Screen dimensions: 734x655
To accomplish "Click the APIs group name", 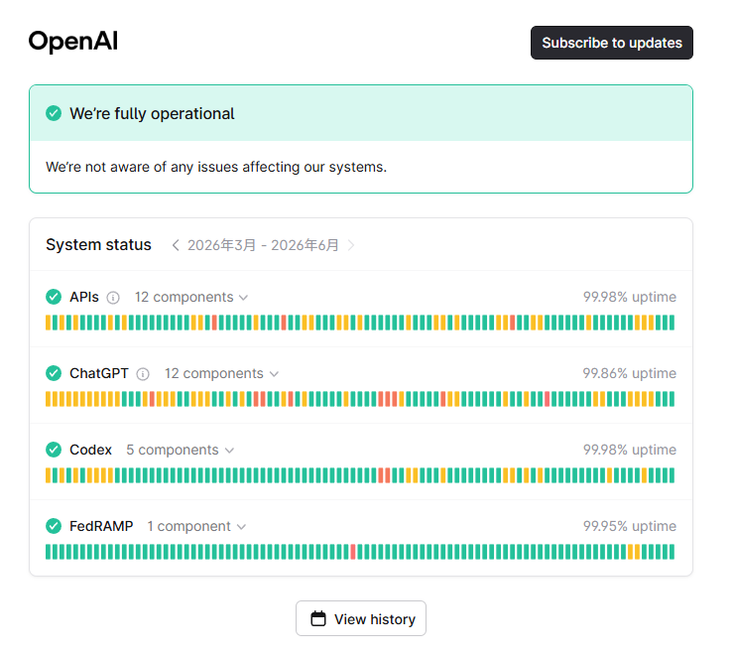I will click(84, 297).
